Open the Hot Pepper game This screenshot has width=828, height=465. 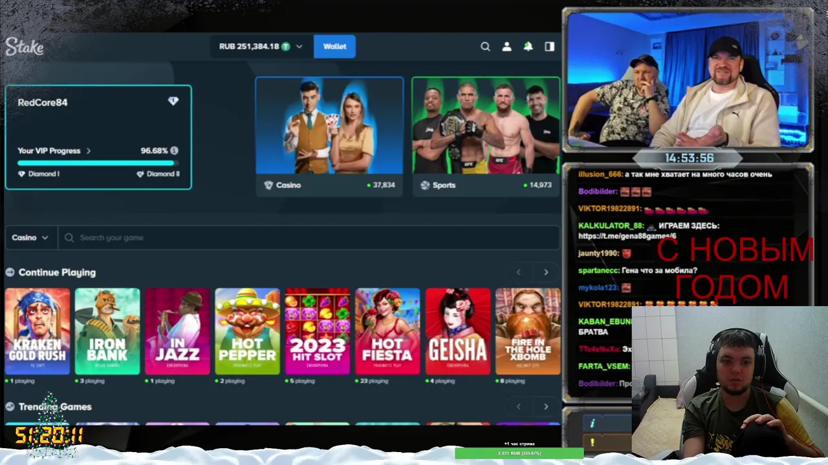click(247, 331)
